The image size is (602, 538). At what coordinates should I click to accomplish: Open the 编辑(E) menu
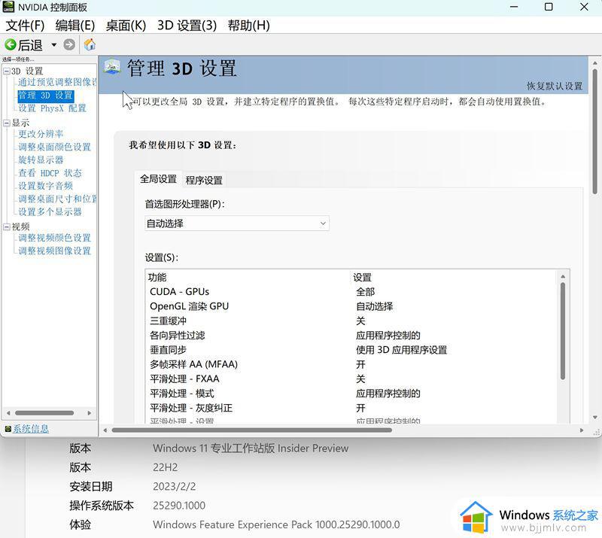(74, 26)
